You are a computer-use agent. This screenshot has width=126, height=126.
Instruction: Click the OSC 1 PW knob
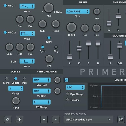point(30,19)
